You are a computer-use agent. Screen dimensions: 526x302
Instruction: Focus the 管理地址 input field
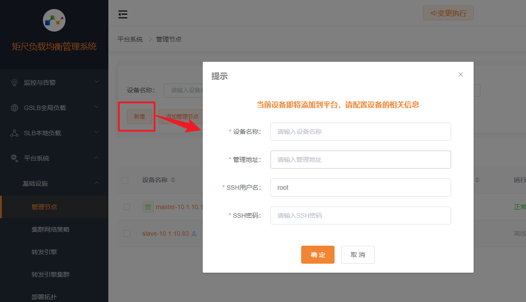pos(361,160)
